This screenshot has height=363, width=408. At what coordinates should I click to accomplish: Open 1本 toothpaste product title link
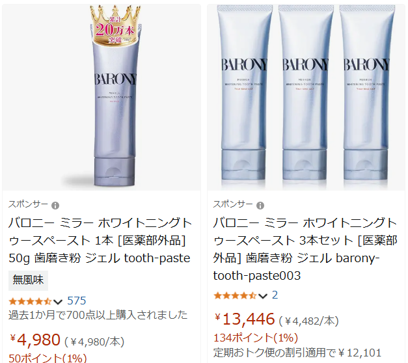100,241
